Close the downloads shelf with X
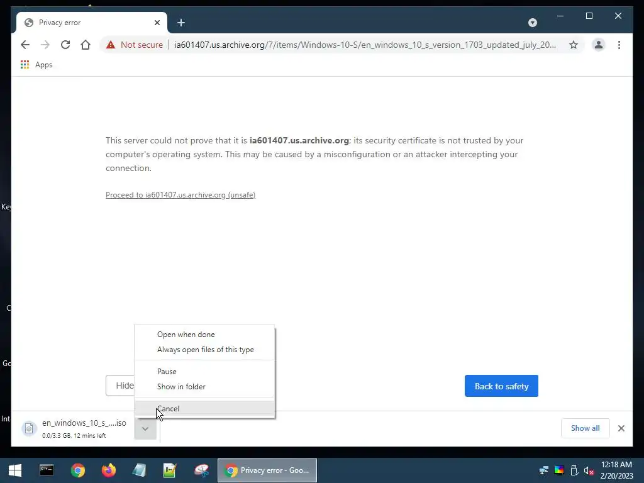This screenshot has height=483, width=644. (x=621, y=428)
